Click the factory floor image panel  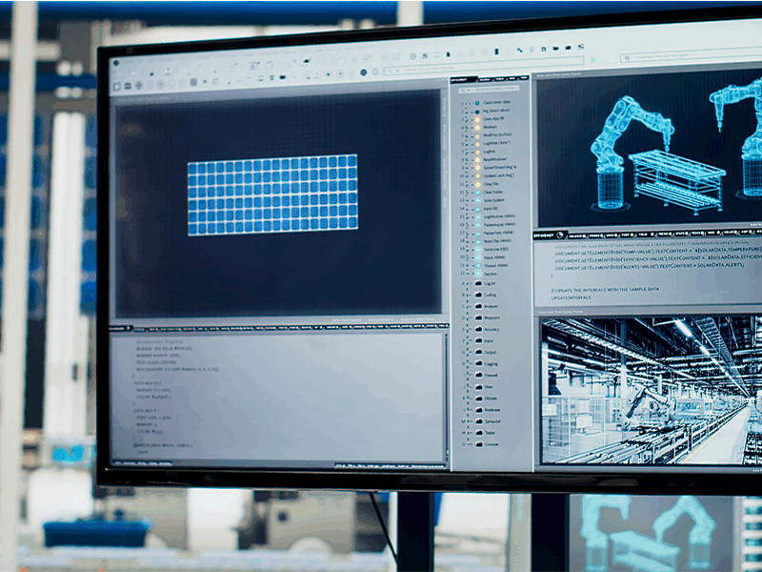click(x=648, y=389)
